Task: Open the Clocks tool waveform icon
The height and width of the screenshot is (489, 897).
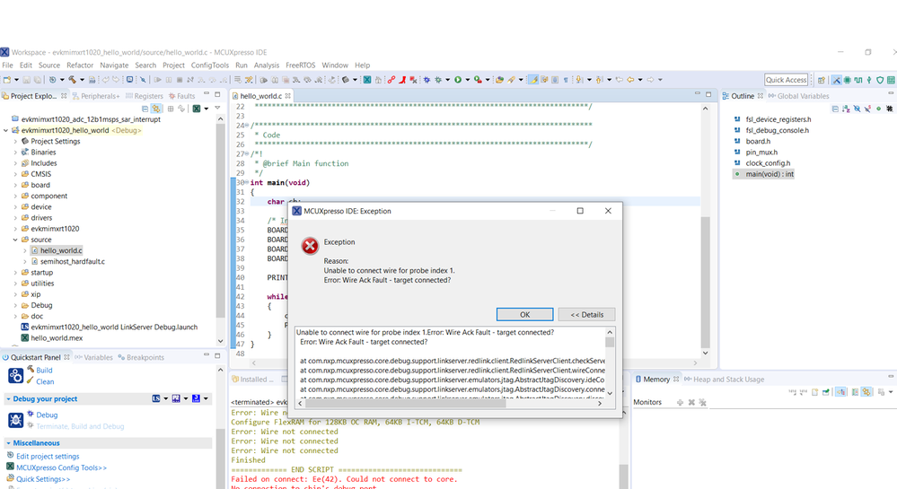Action: (858, 80)
